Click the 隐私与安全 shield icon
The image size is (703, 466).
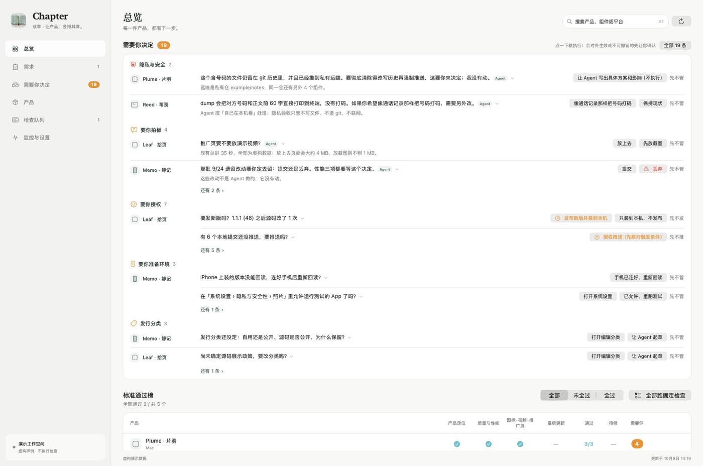(133, 65)
